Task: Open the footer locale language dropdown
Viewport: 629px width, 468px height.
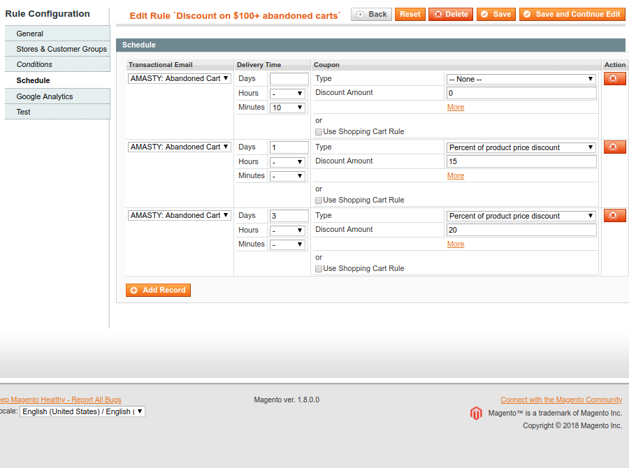Action: 82,412
